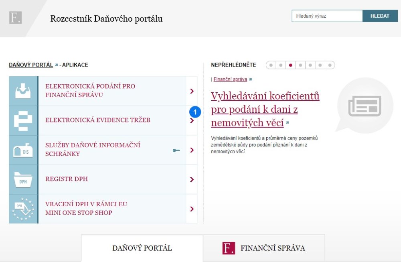Viewport: 401px width, 262px height.
Task: Select the currently active third carousel dot
Action: click(x=290, y=65)
